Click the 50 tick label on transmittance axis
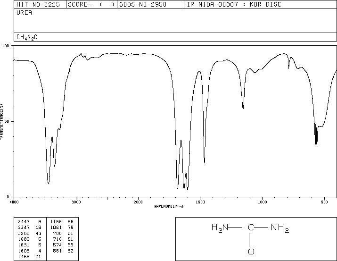This screenshot has width=337, height=261. coord(7,121)
